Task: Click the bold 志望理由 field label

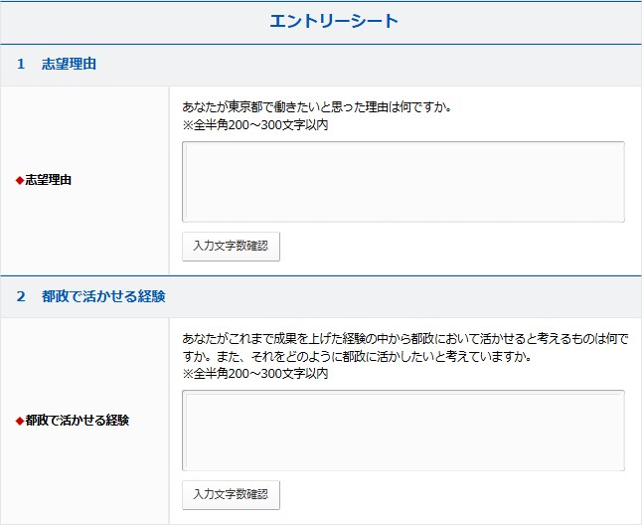Action: click(48, 181)
